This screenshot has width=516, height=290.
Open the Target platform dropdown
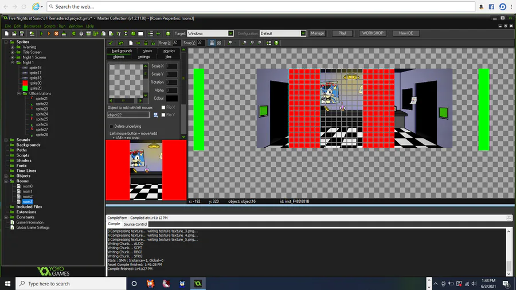pyautogui.click(x=230, y=34)
